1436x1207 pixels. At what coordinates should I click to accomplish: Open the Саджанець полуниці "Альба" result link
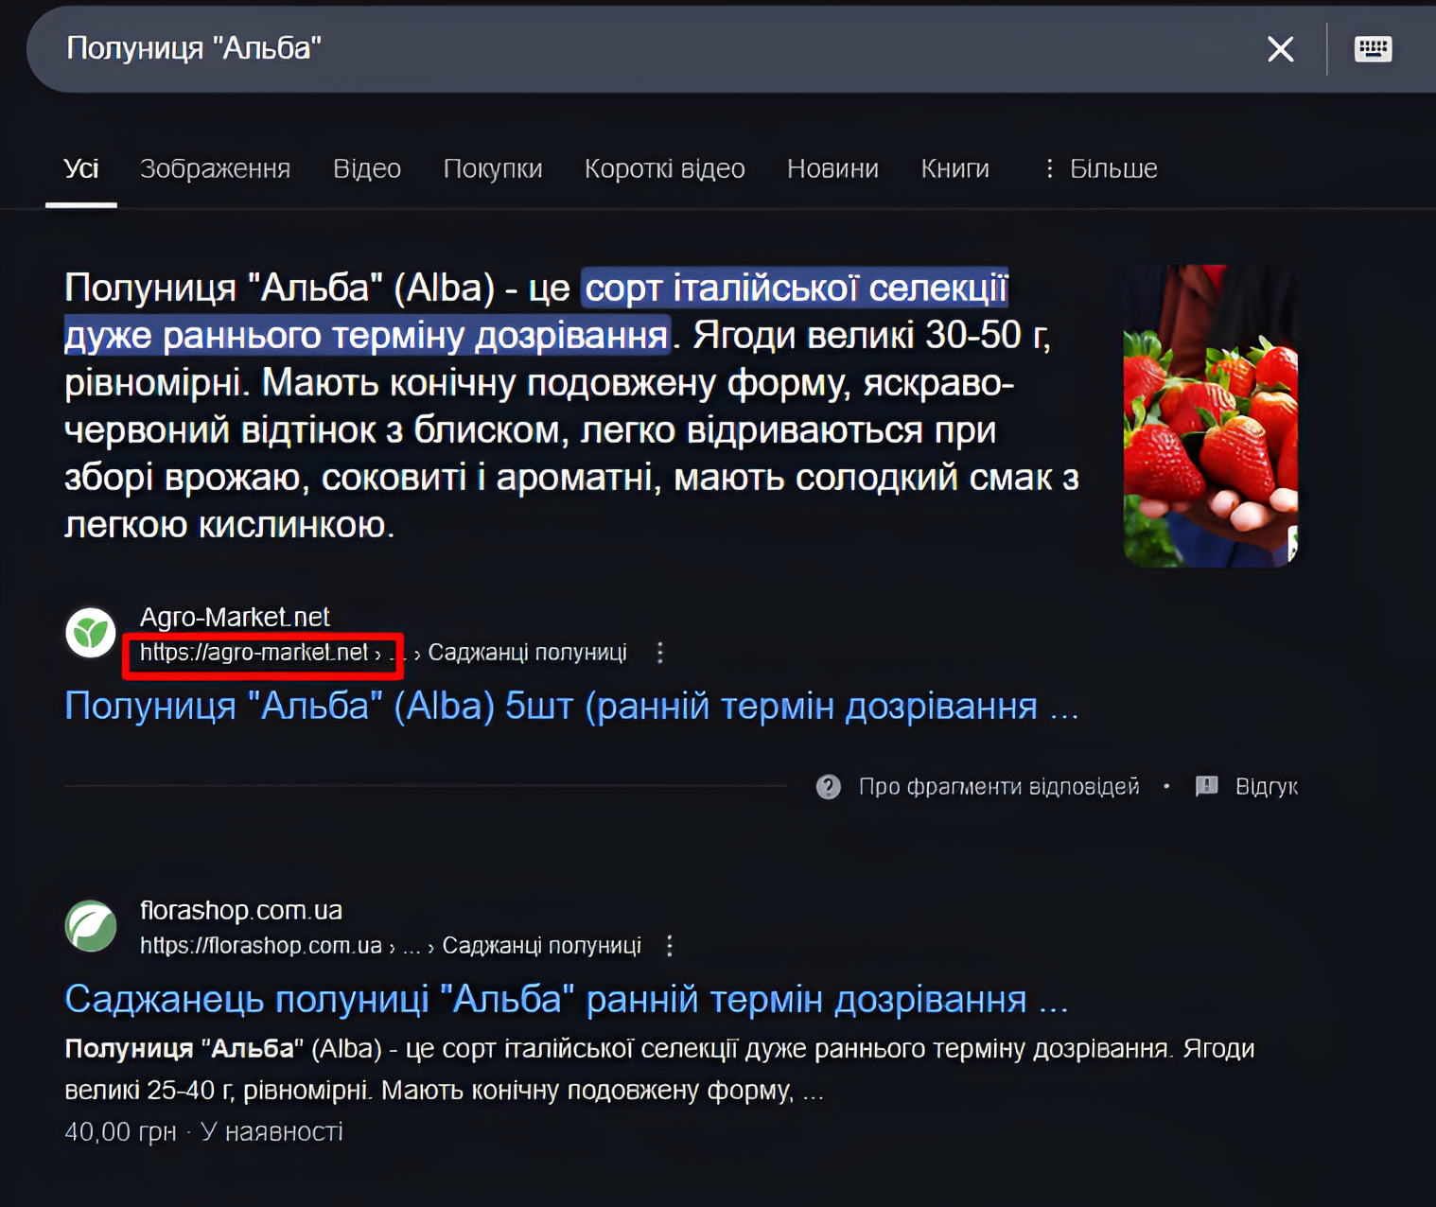pyautogui.click(x=567, y=999)
